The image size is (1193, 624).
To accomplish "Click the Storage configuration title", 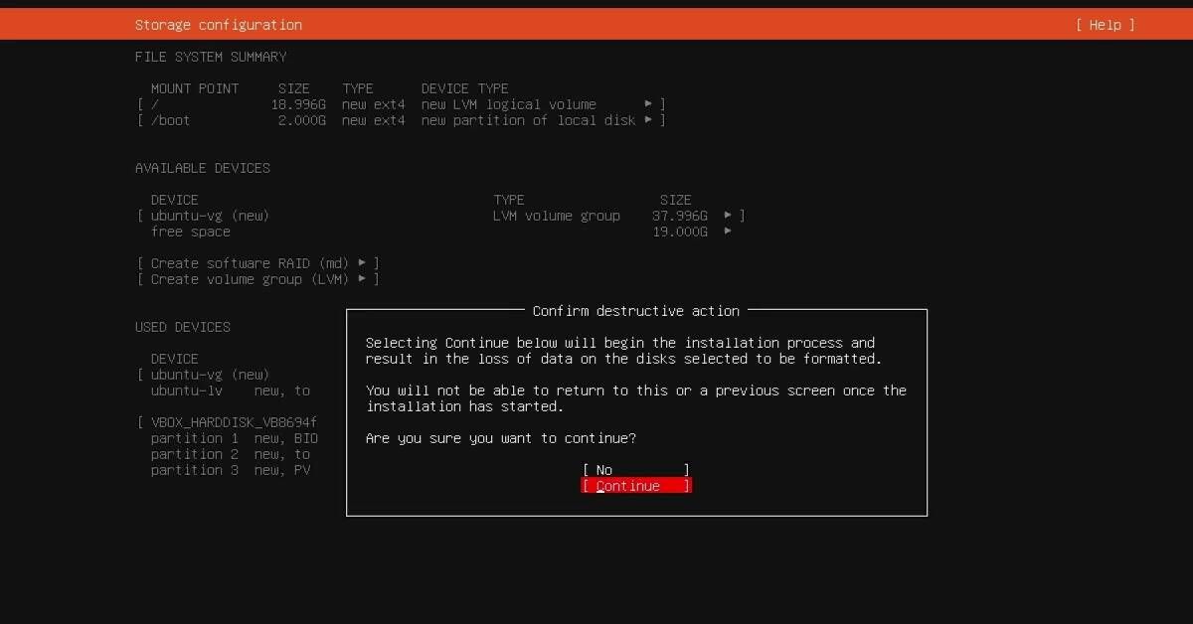I will coord(218,25).
